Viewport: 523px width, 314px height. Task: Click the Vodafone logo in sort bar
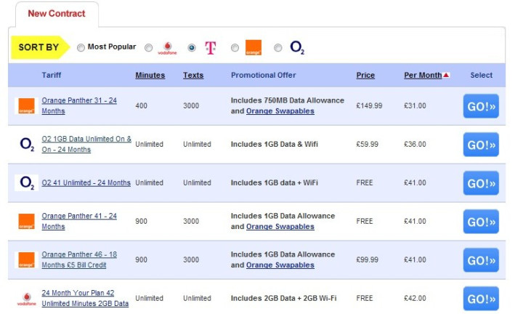[167, 48]
